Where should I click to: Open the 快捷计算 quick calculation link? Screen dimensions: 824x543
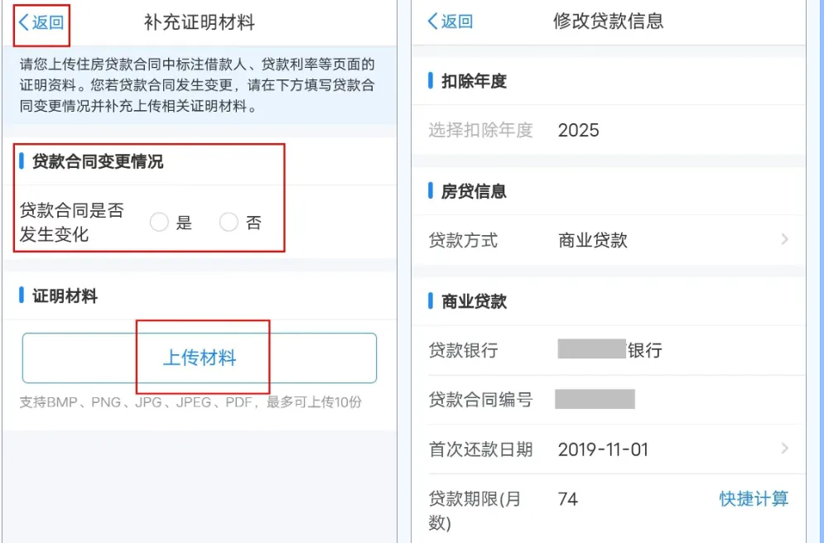(754, 498)
